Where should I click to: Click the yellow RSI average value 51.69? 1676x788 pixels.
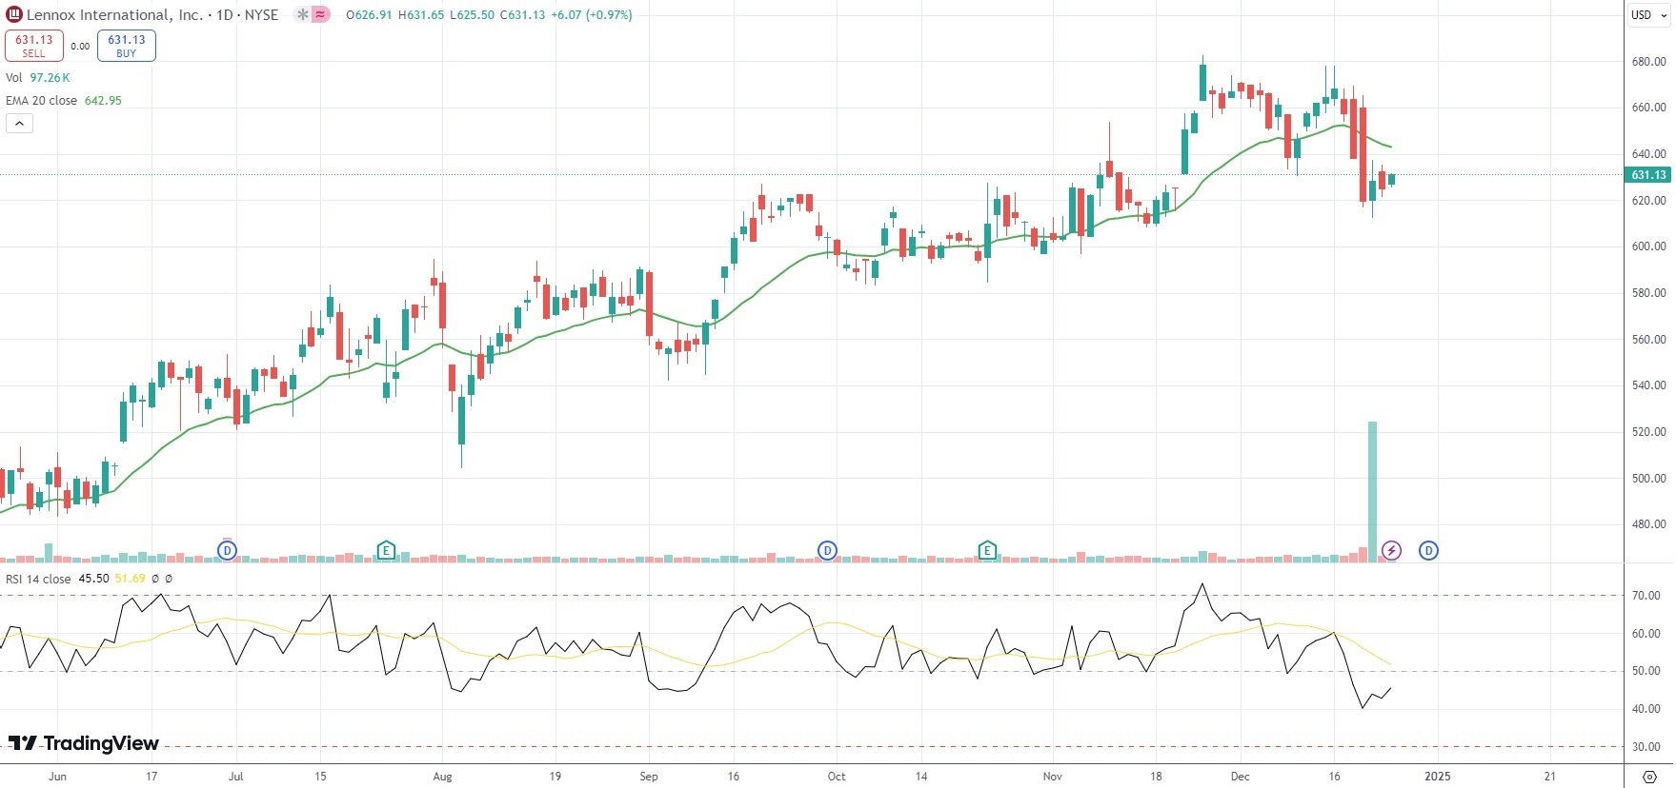pyautogui.click(x=130, y=579)
